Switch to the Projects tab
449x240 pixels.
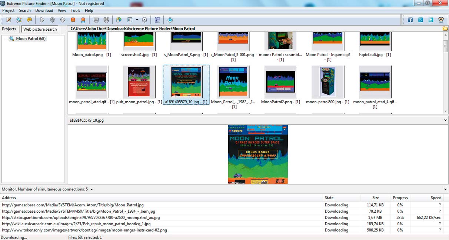pos(9,29)
